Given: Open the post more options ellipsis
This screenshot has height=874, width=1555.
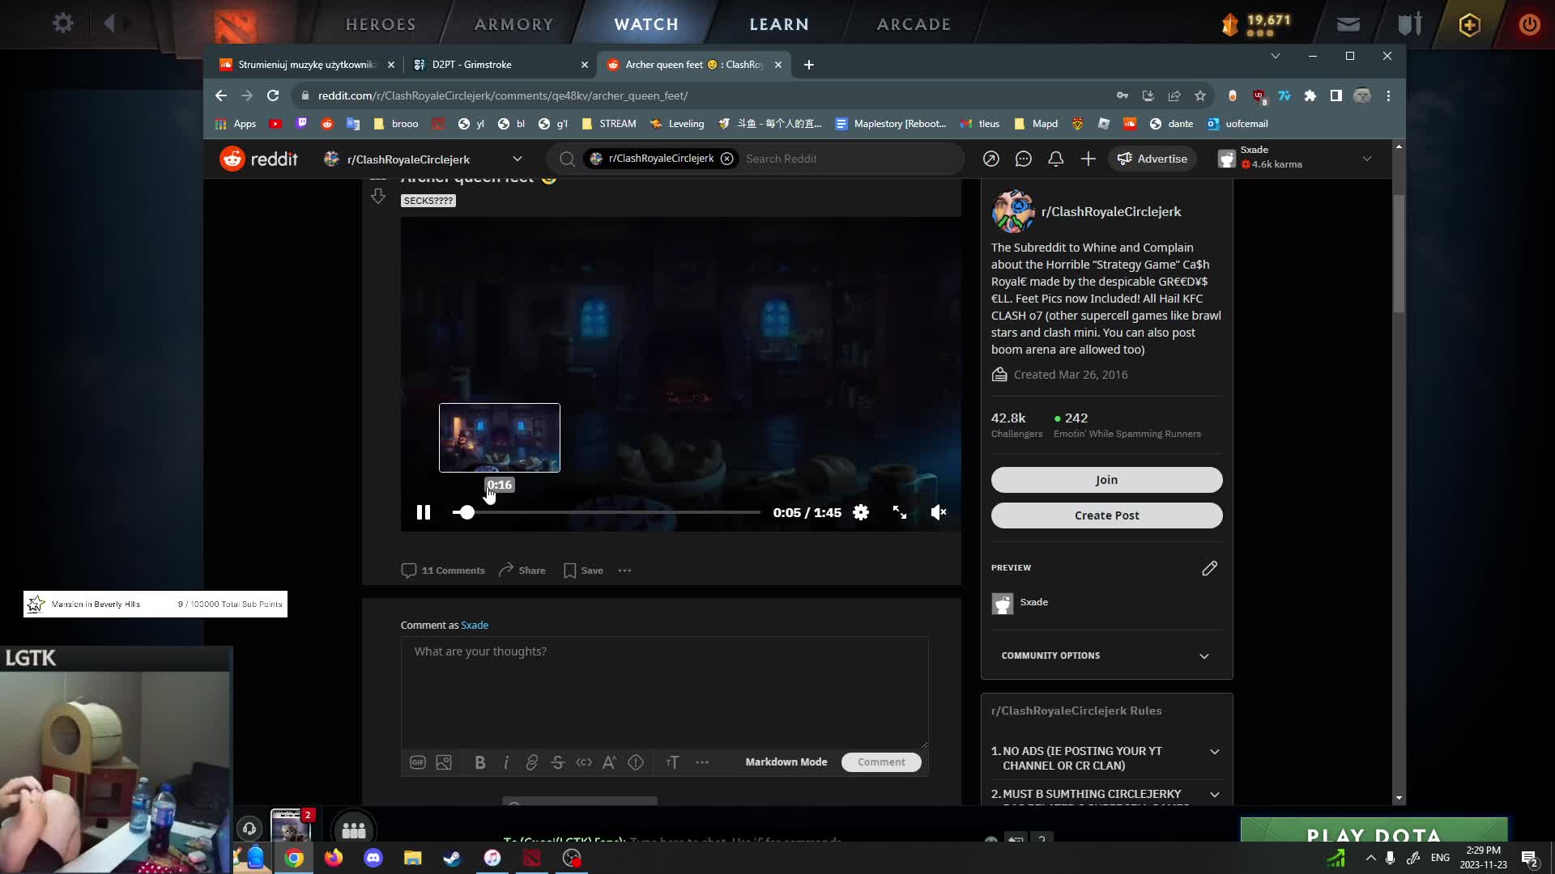Looking at the screenshot, I should click(624, 571).
